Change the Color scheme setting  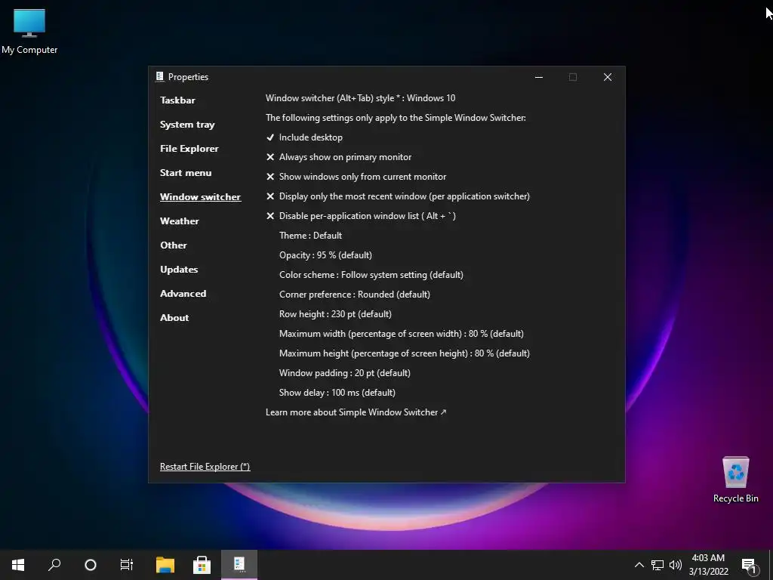(371, 275)
